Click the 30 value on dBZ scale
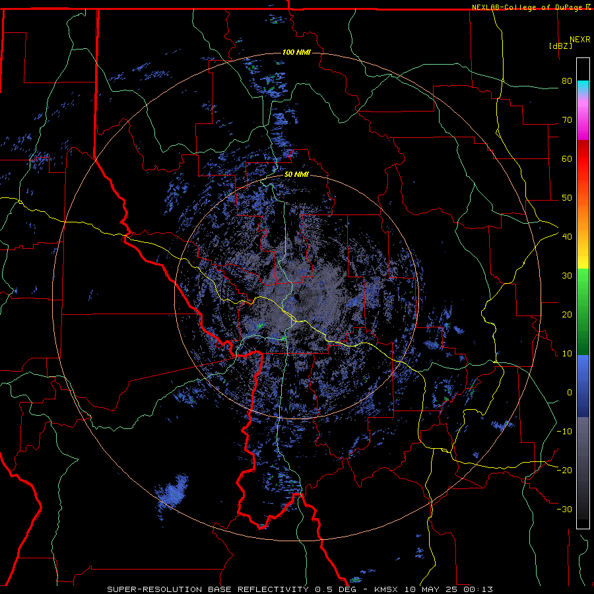Screen dimensions: 594x594 pyautogui.click(x=567, y=276)
